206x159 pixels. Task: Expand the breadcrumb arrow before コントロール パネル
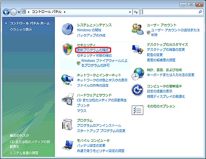tap(29, 12)
